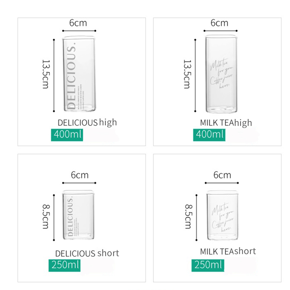Click the 6cm width label above short DELICIOUS glass

tap(79, 175)
